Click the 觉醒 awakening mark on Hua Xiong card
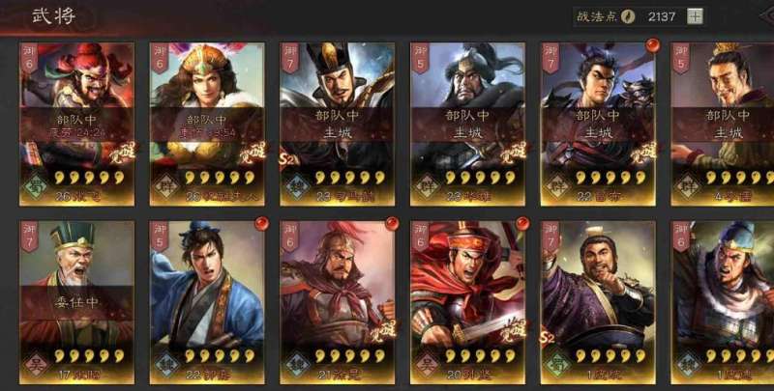This screenshot has height=391, width=774. tap(514, 154)
